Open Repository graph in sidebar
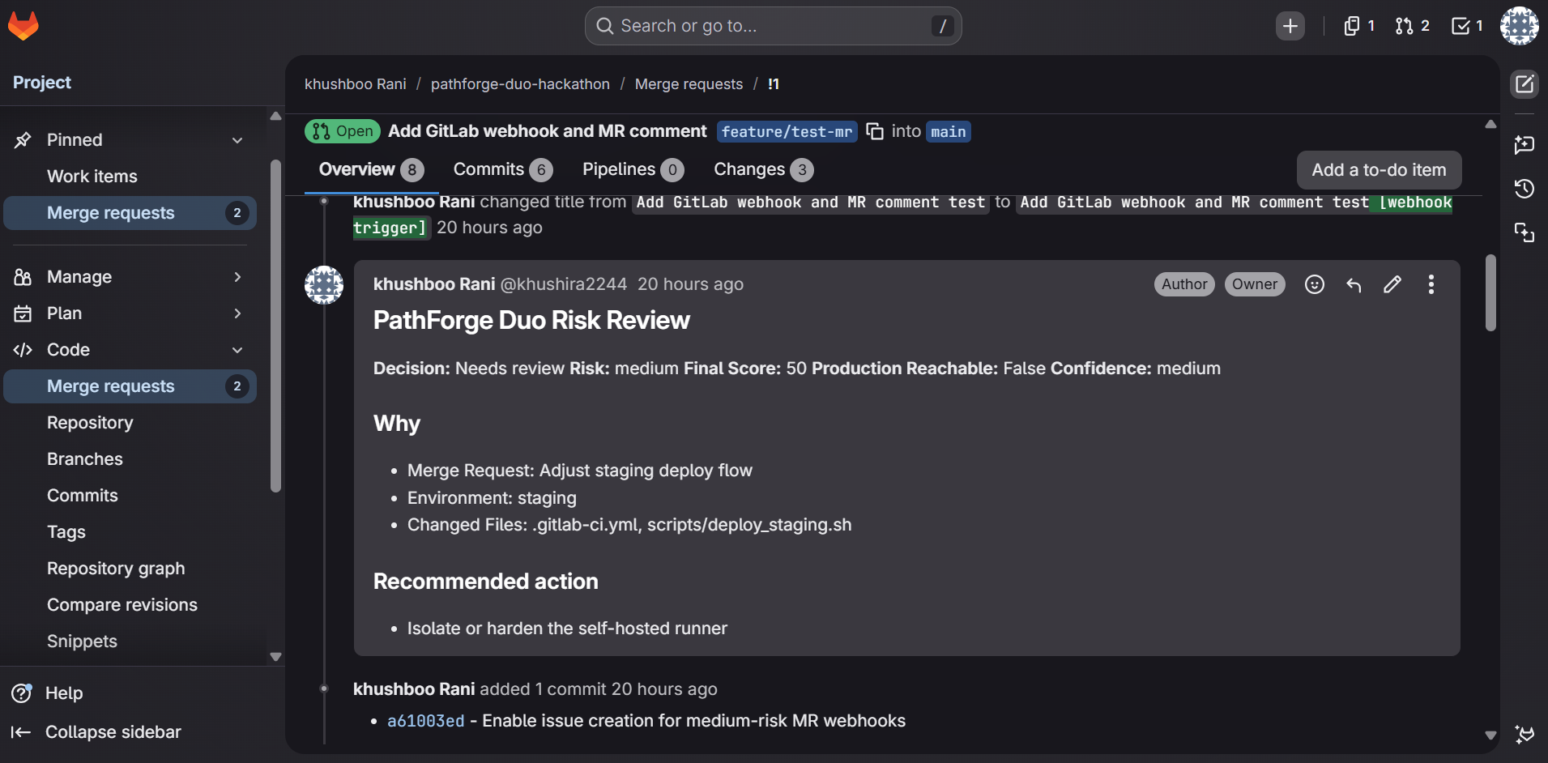 click(130, 569)
